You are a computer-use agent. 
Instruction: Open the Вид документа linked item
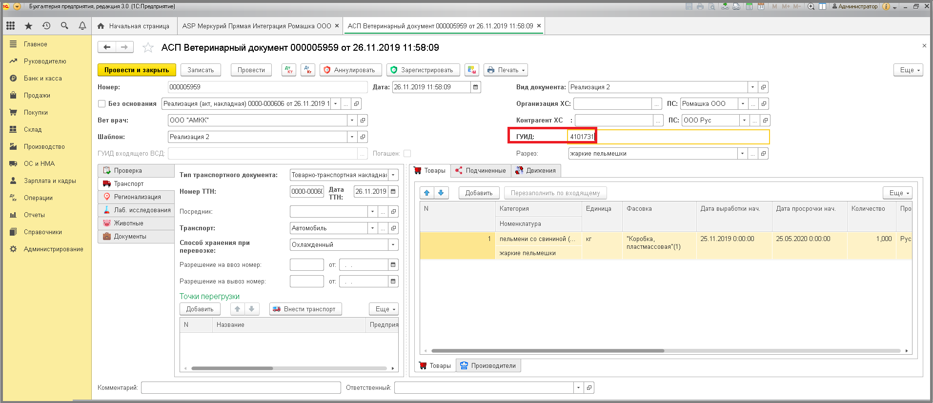pyautogui.click(x=764, y=87)
